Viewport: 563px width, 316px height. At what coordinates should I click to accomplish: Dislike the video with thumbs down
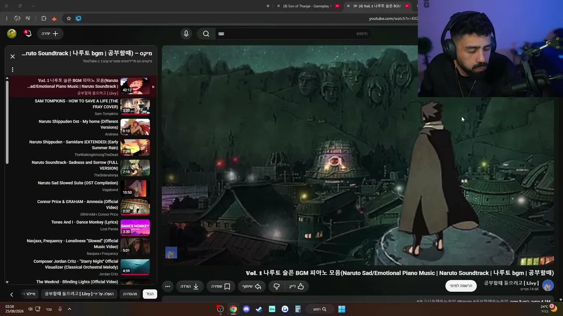(x=276, y=286)
